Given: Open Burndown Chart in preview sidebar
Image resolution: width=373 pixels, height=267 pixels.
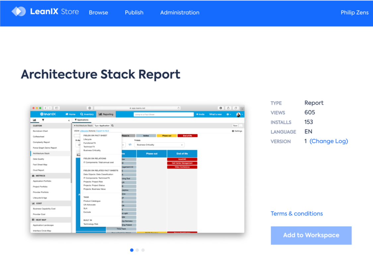Looking at the screenshot, I should tap(40, 131).
